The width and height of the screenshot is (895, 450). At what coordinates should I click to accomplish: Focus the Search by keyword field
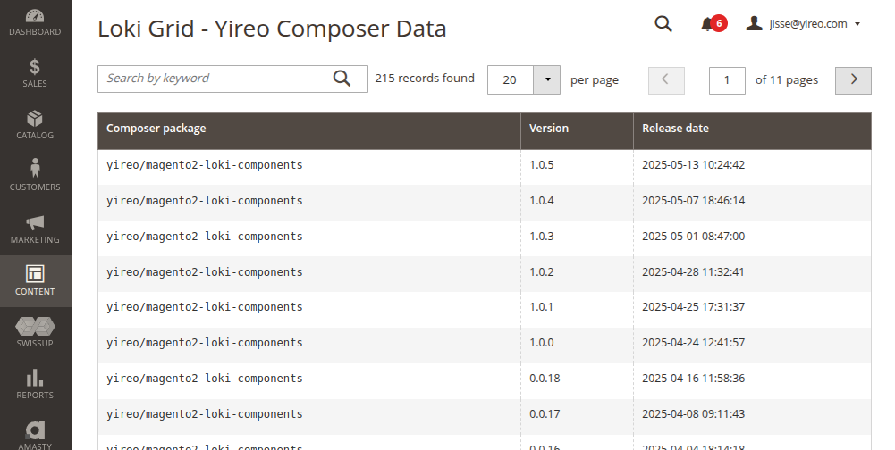(x=215, y=79)
